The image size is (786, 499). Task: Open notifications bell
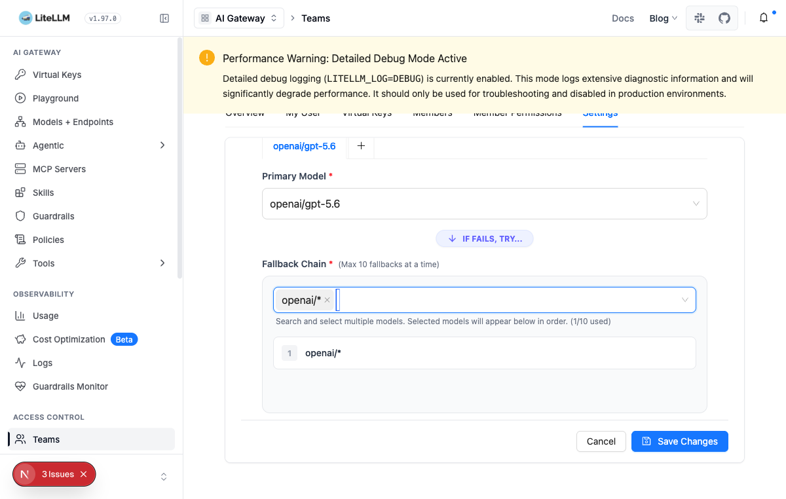(x=764, y=18)
